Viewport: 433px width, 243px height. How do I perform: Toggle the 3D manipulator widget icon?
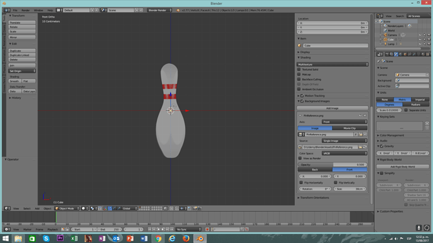click(x=105, y=209)
